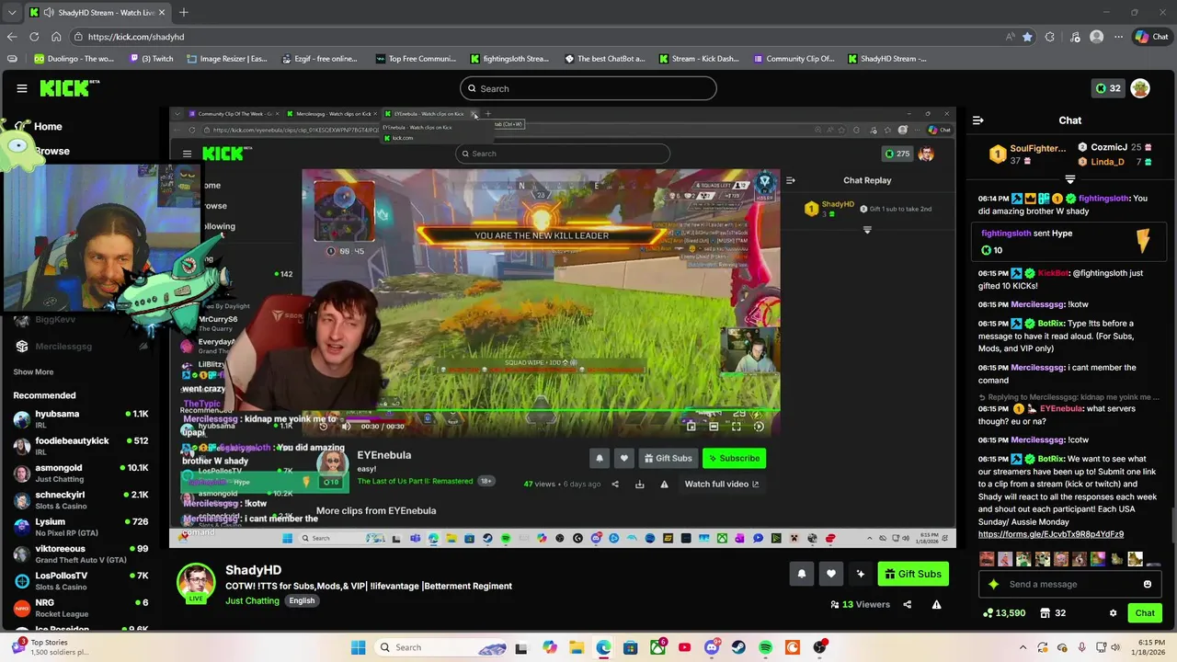Viewport: 1177px width, 662px height.
Task: Click the browser home button
Action: [x=56, y=37]
